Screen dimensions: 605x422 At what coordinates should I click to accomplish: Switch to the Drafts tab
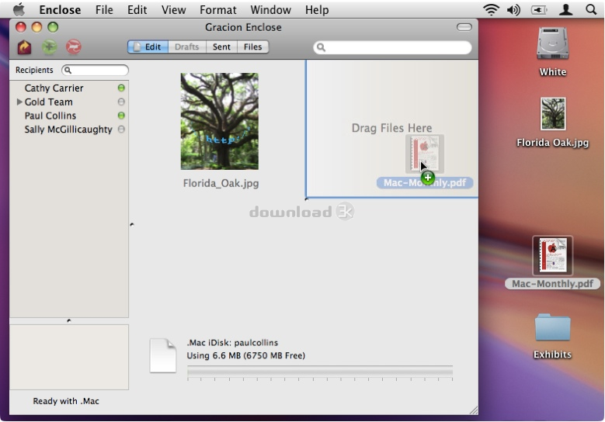[186, 47]
